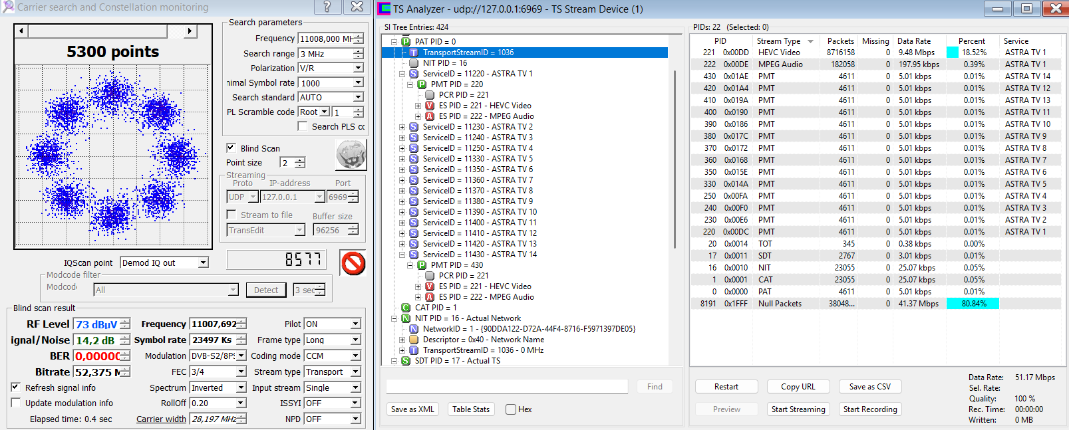
Task: Sort by the Packets column header
Action: coord(840,41)
